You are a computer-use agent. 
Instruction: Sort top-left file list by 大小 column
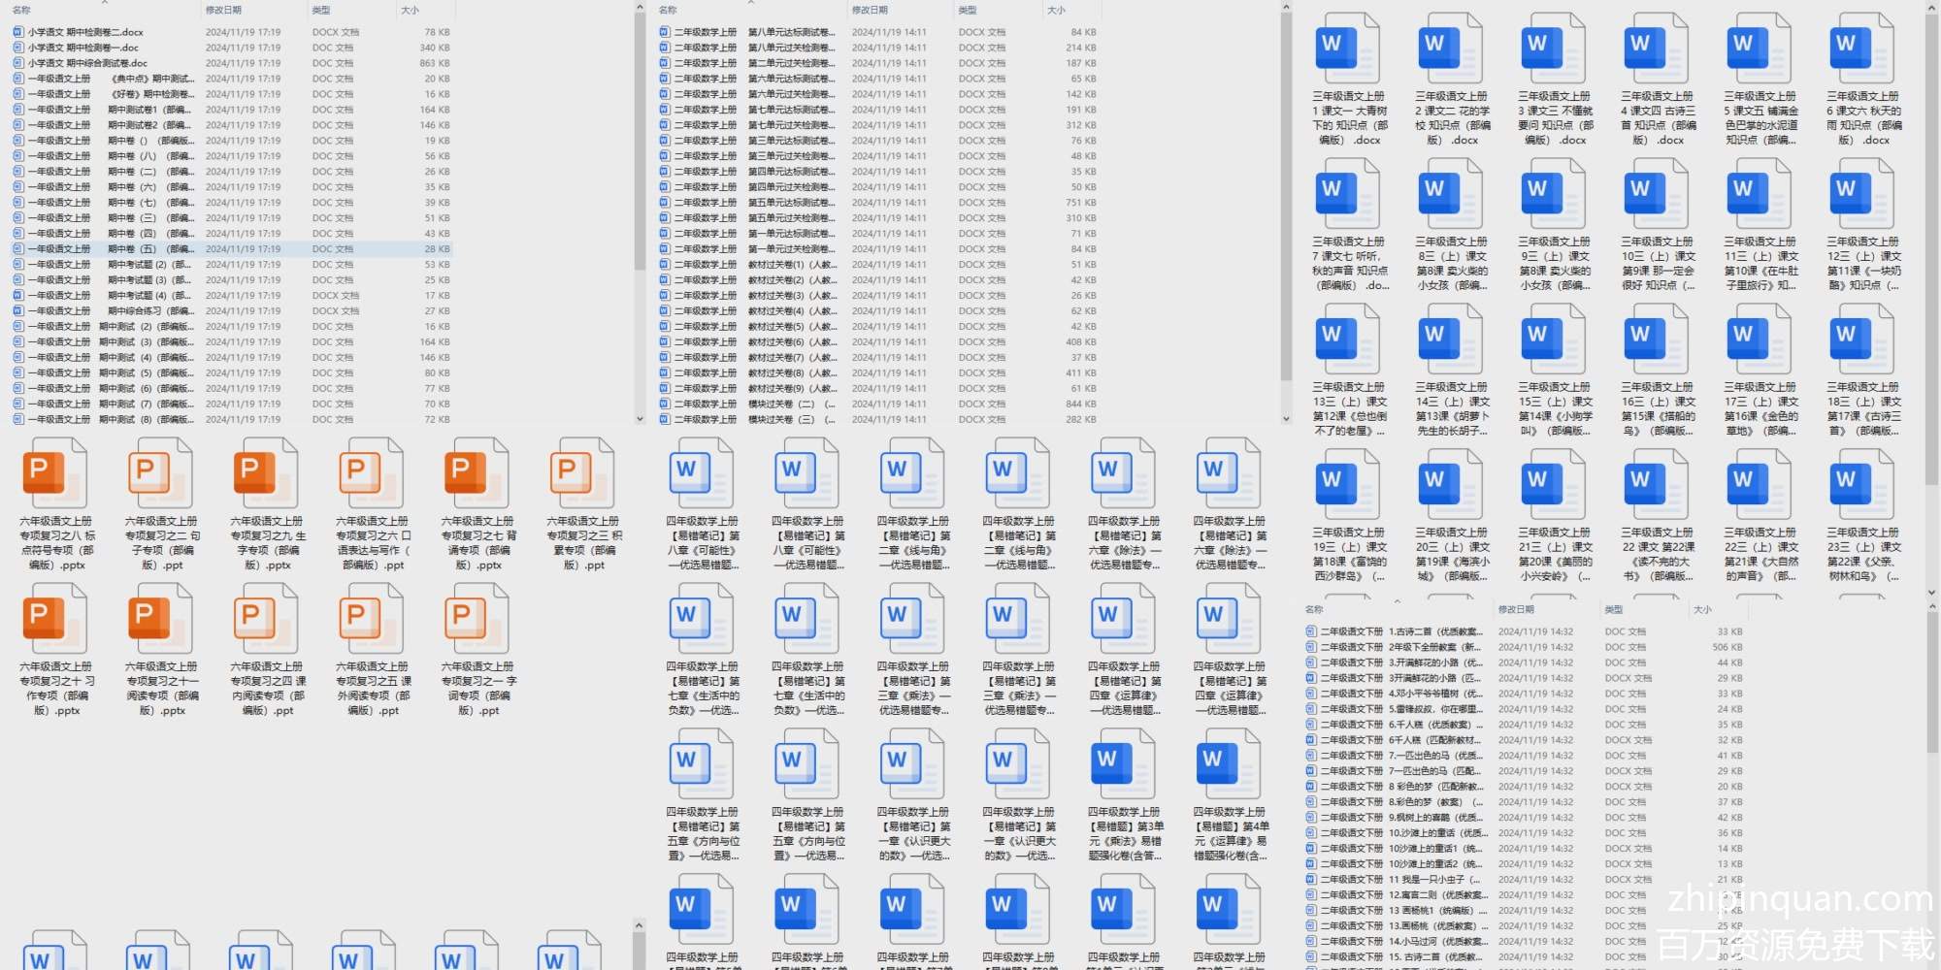(x=411, y=10)
